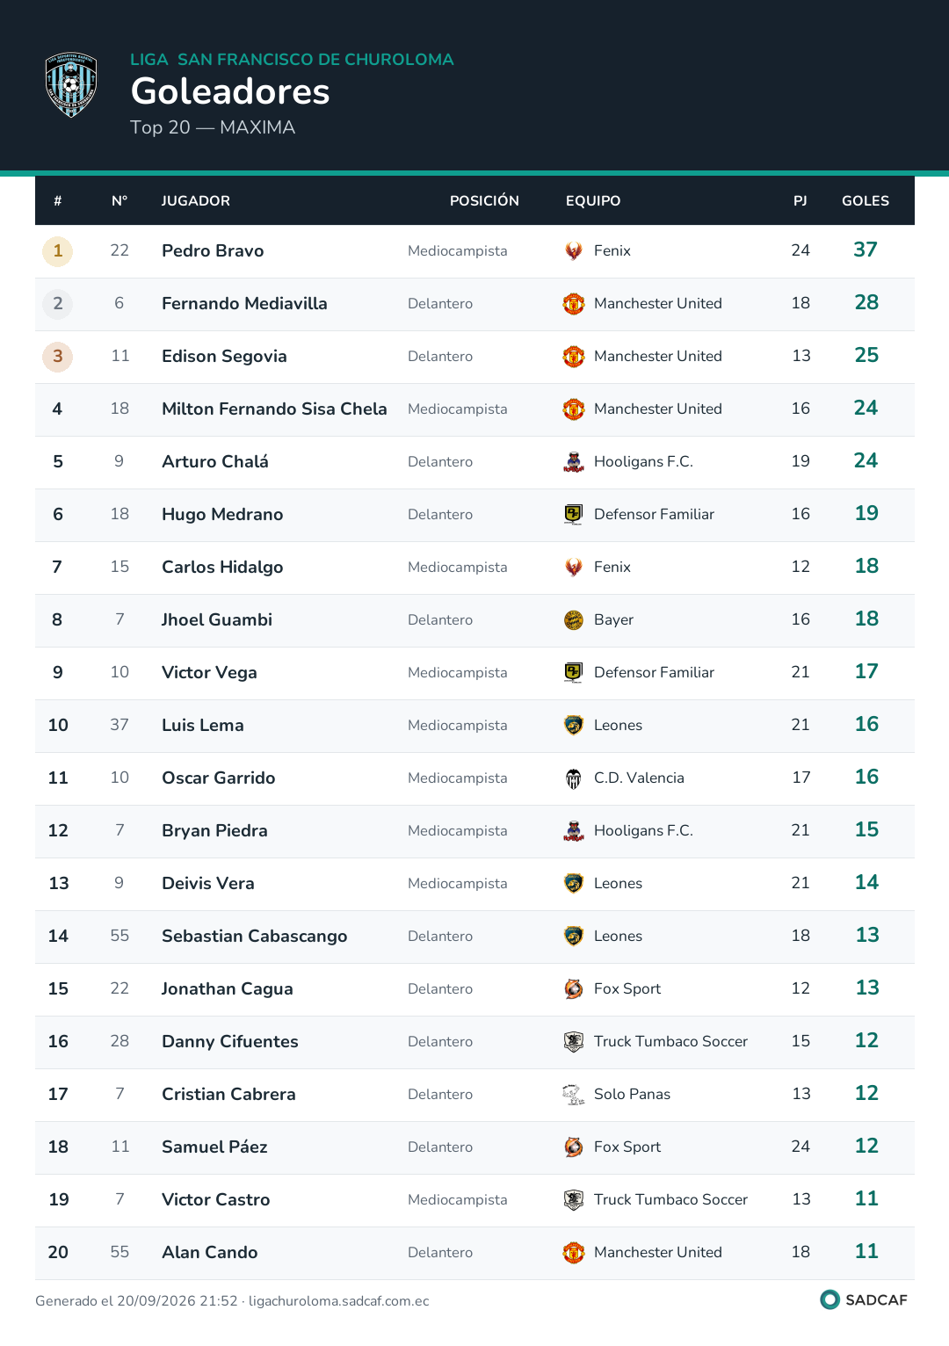Viewport: 949px width, 1346px height.
Task: Click C.D. Valencia logo in Oscar Garrido row
Action: tap(574, 778)
